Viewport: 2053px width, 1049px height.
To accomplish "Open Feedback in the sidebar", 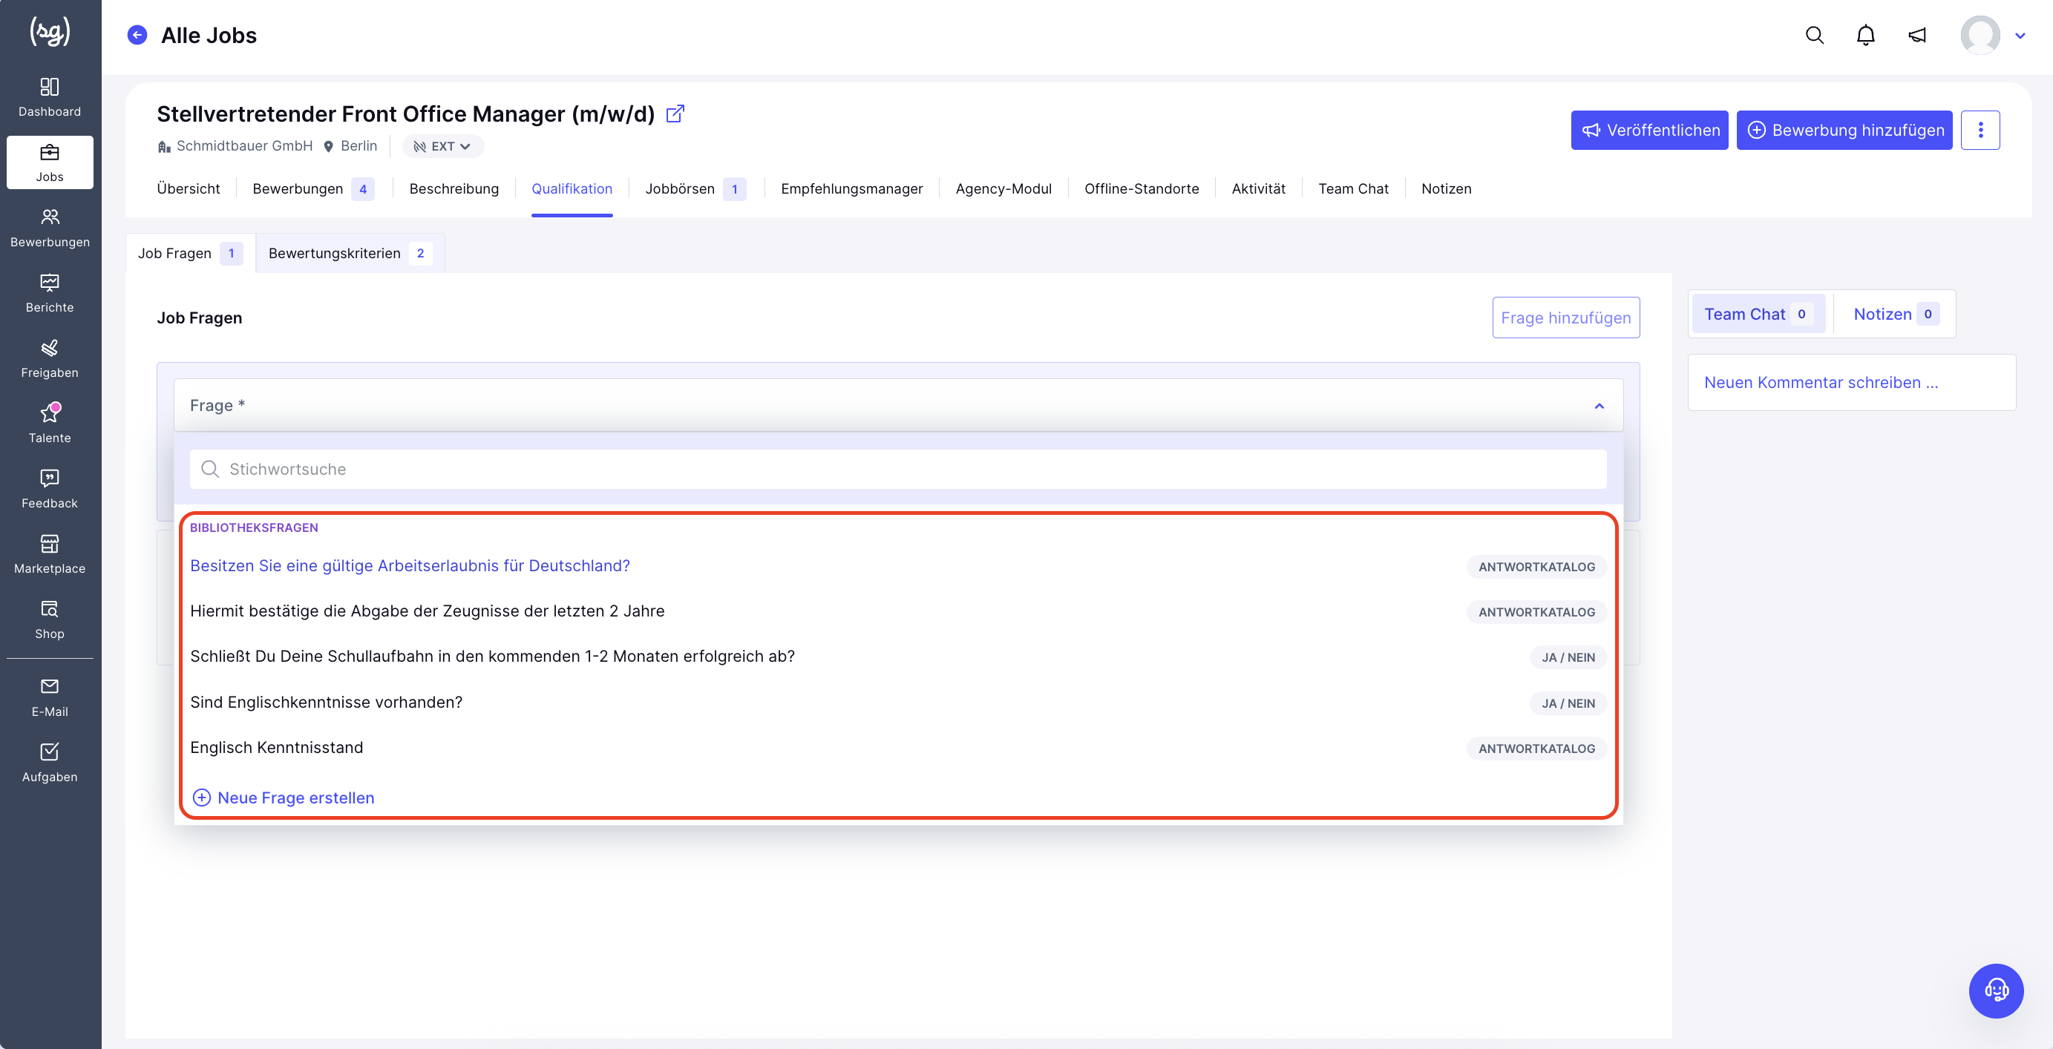I will (x=50, y=489).
